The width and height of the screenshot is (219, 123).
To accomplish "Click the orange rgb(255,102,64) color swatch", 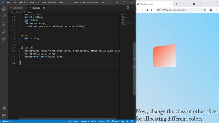I will coord(31,54).
